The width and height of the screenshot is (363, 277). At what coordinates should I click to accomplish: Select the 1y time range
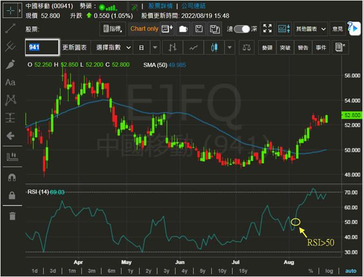tap(130, 271)
